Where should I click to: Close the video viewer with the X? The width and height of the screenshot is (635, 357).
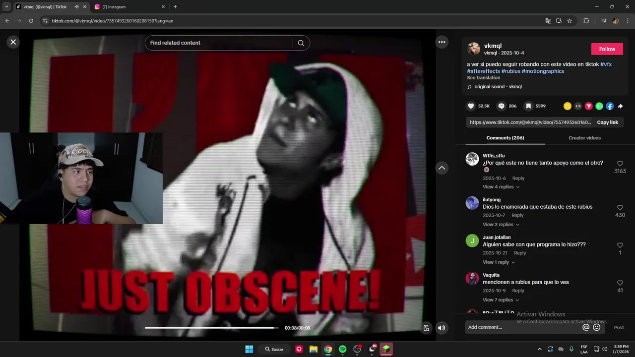pos(13,42)
